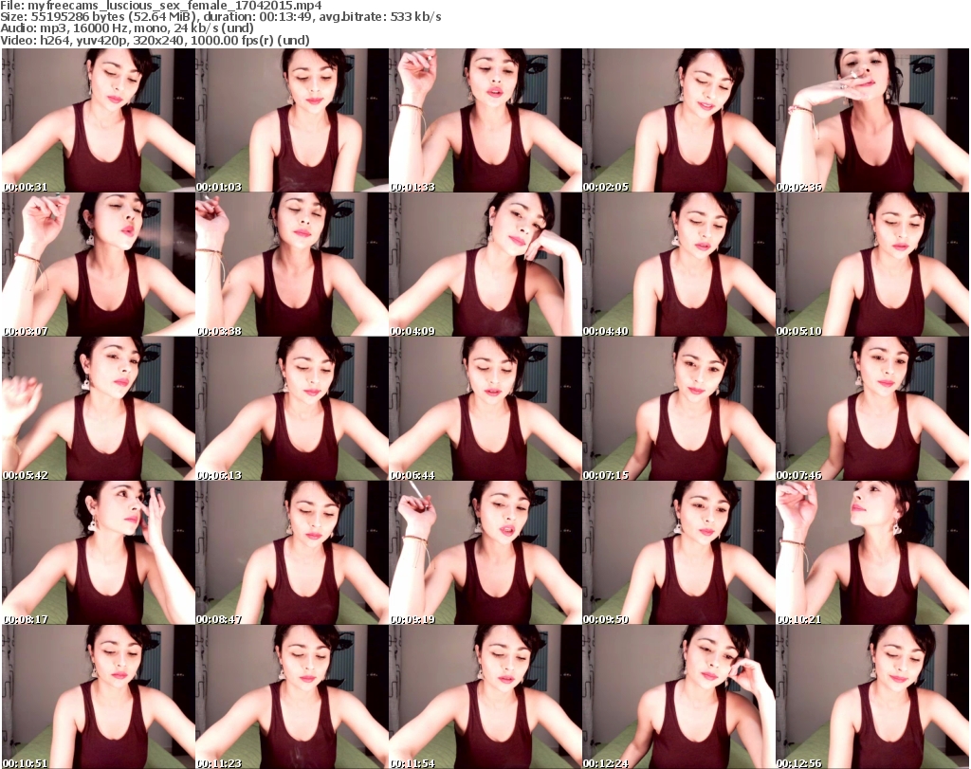Viewport: 971px width, 769px height.
Task: Select the thumbnail stamped 00:10:21
Action: point(872,553)
